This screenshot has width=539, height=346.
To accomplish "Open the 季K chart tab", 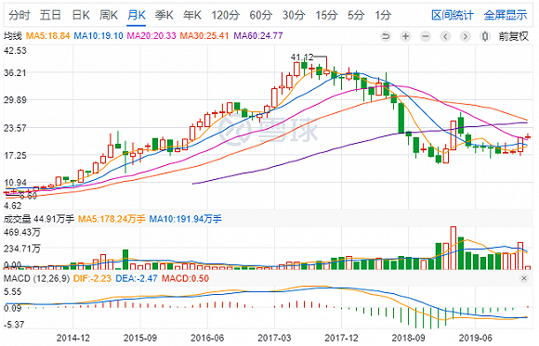I will 164,15.
